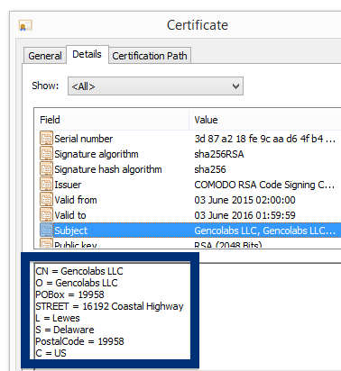The image size is (341, 371).
Task: Click the 03 June 2015 02:00:00 value
Action: pyautogui.click(x=244, y=200)
